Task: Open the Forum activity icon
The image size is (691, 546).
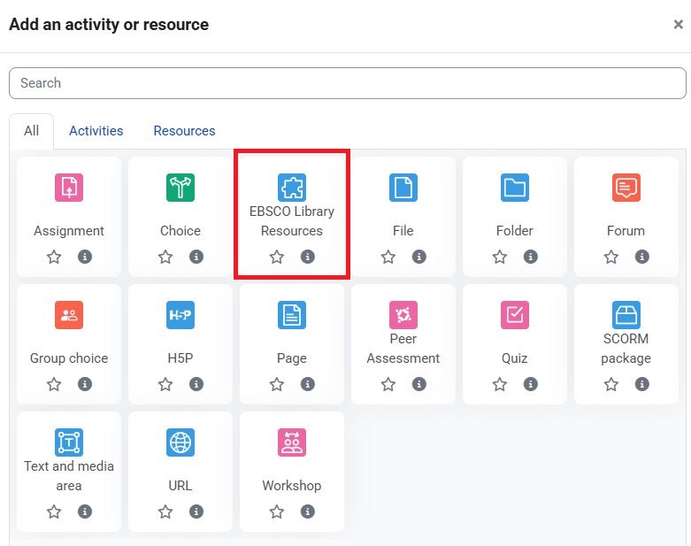Action: 626,188
